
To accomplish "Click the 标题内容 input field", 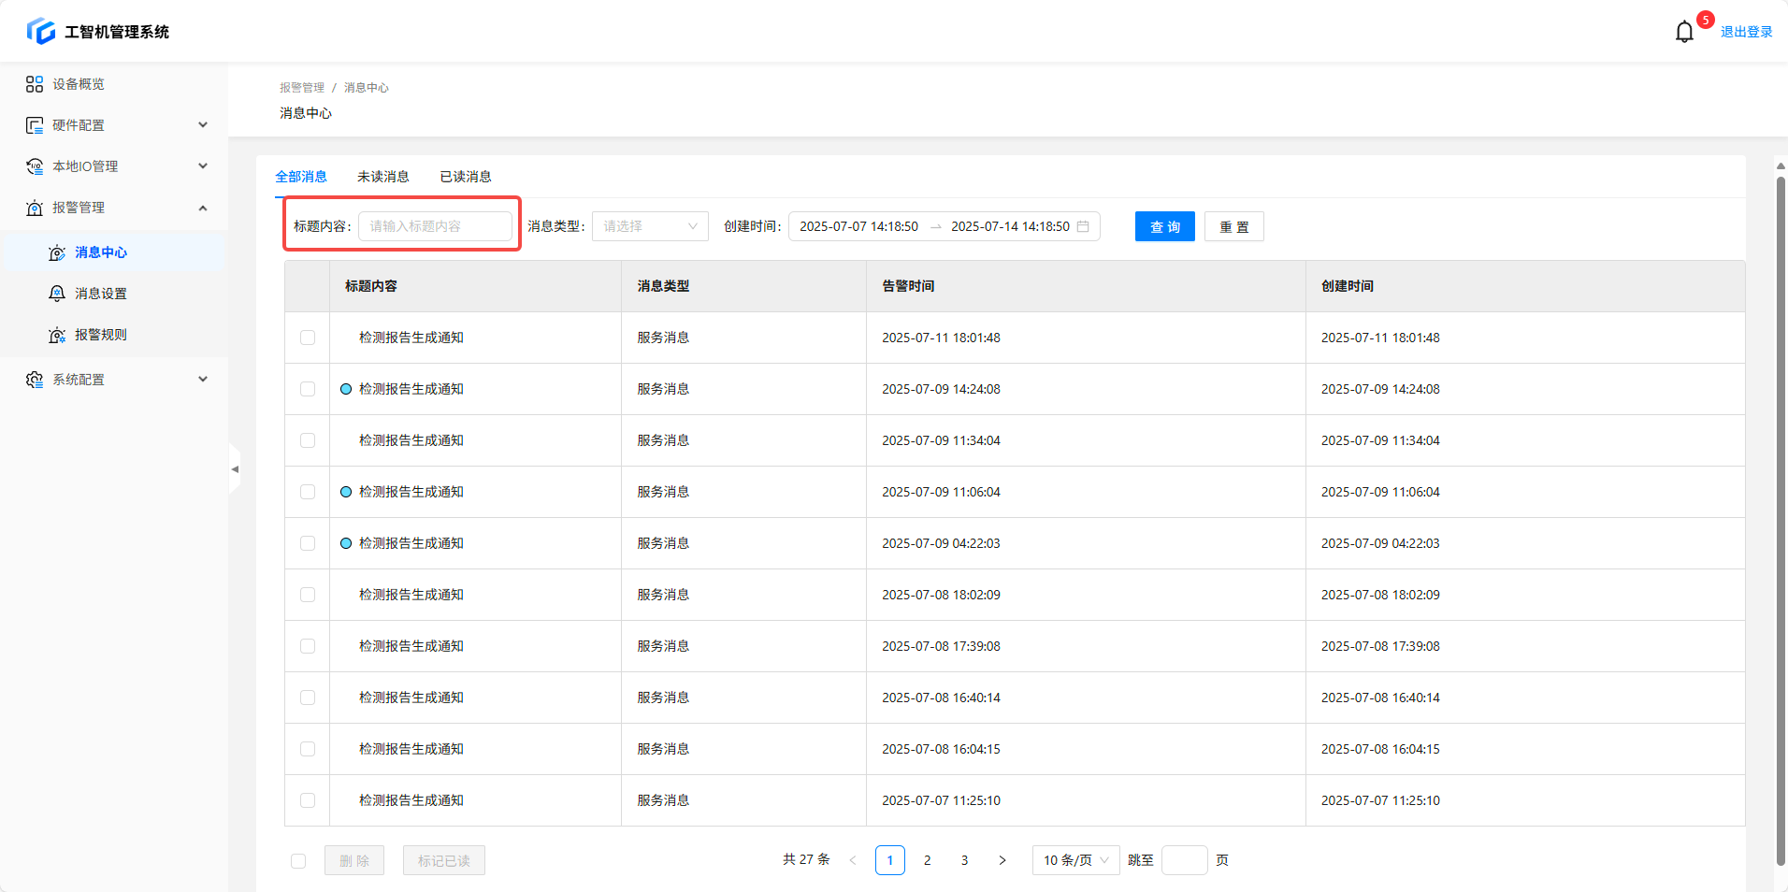I will [x=435, y=226].
